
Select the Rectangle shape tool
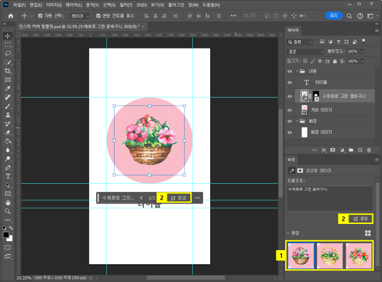coord(8,194)
